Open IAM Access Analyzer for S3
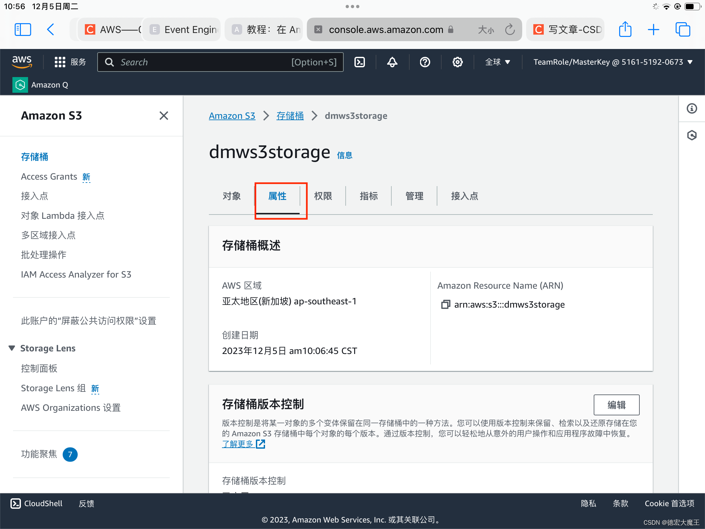Image resolution: width=705 pixels, height=529 pixels. click(x=76, y=274)
